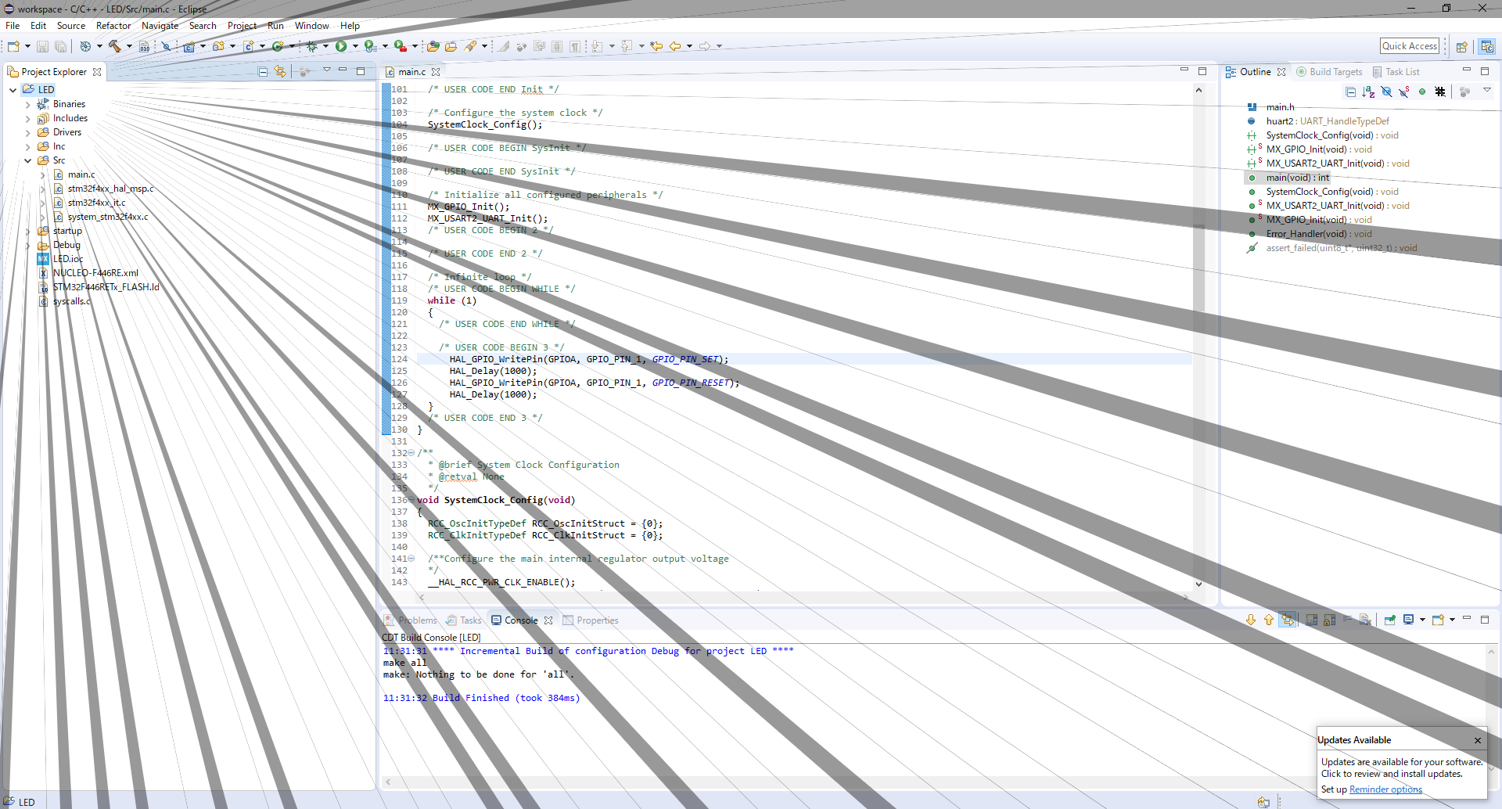Open the Refactor menu
1502x809 pixels.
113,26
